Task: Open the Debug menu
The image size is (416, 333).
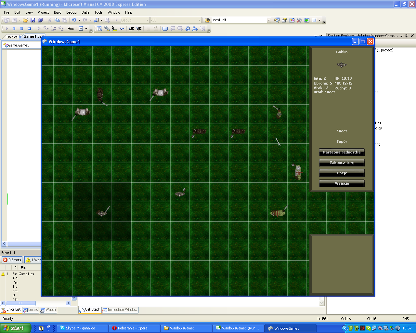Action: pos(71,12)
